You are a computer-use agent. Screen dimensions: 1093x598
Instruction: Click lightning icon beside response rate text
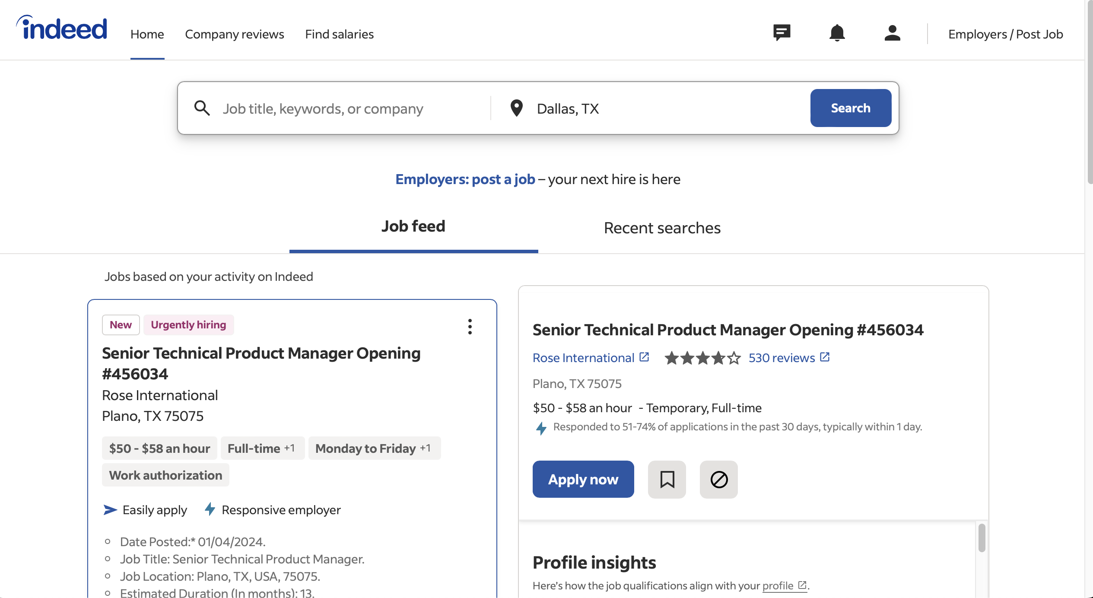click(x=541, y=428)
